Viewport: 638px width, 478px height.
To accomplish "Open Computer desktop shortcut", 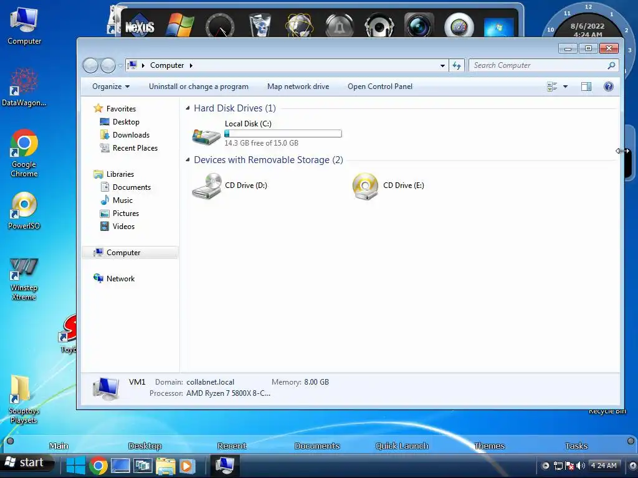I will [x=24, y=26].
